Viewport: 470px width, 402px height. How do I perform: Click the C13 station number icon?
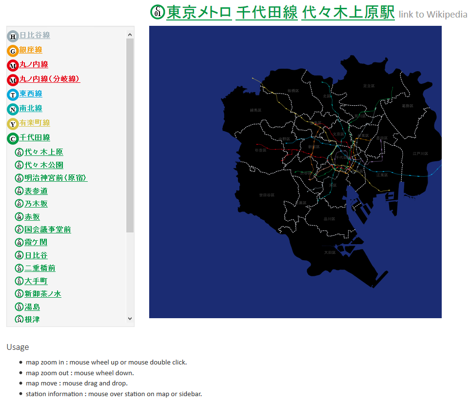pos(19,307)
